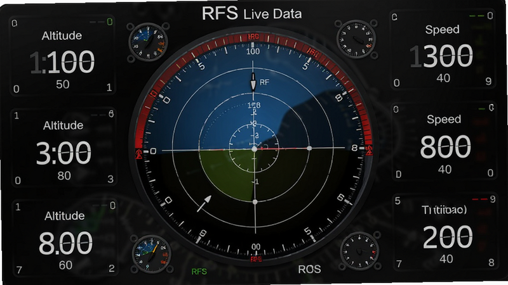Click the small inner dial ring at radar center
Viewport: 508px width, 285px height.
click(254, 149)
